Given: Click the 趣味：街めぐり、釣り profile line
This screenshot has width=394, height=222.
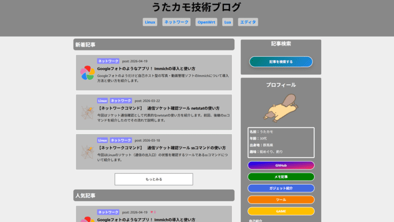Looking at the screenshot, I should (266, 152).
